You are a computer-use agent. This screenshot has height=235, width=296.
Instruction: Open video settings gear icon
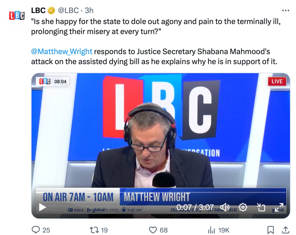click(243, 207)
